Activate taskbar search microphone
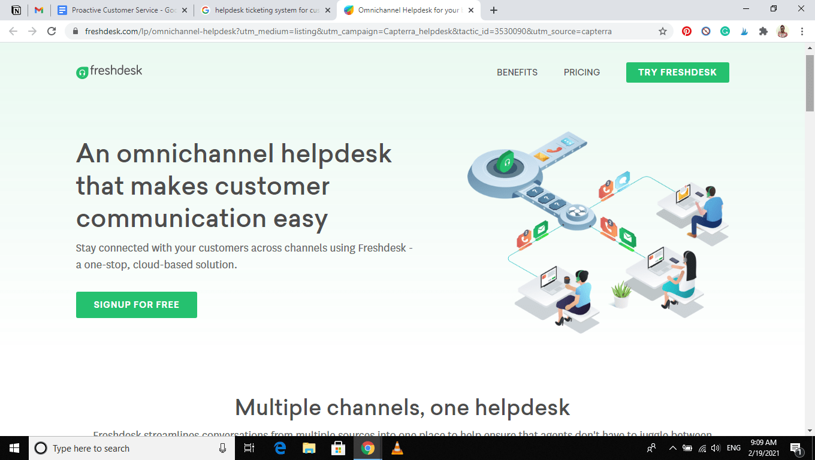The image size is (815, 460). point(223,448)
